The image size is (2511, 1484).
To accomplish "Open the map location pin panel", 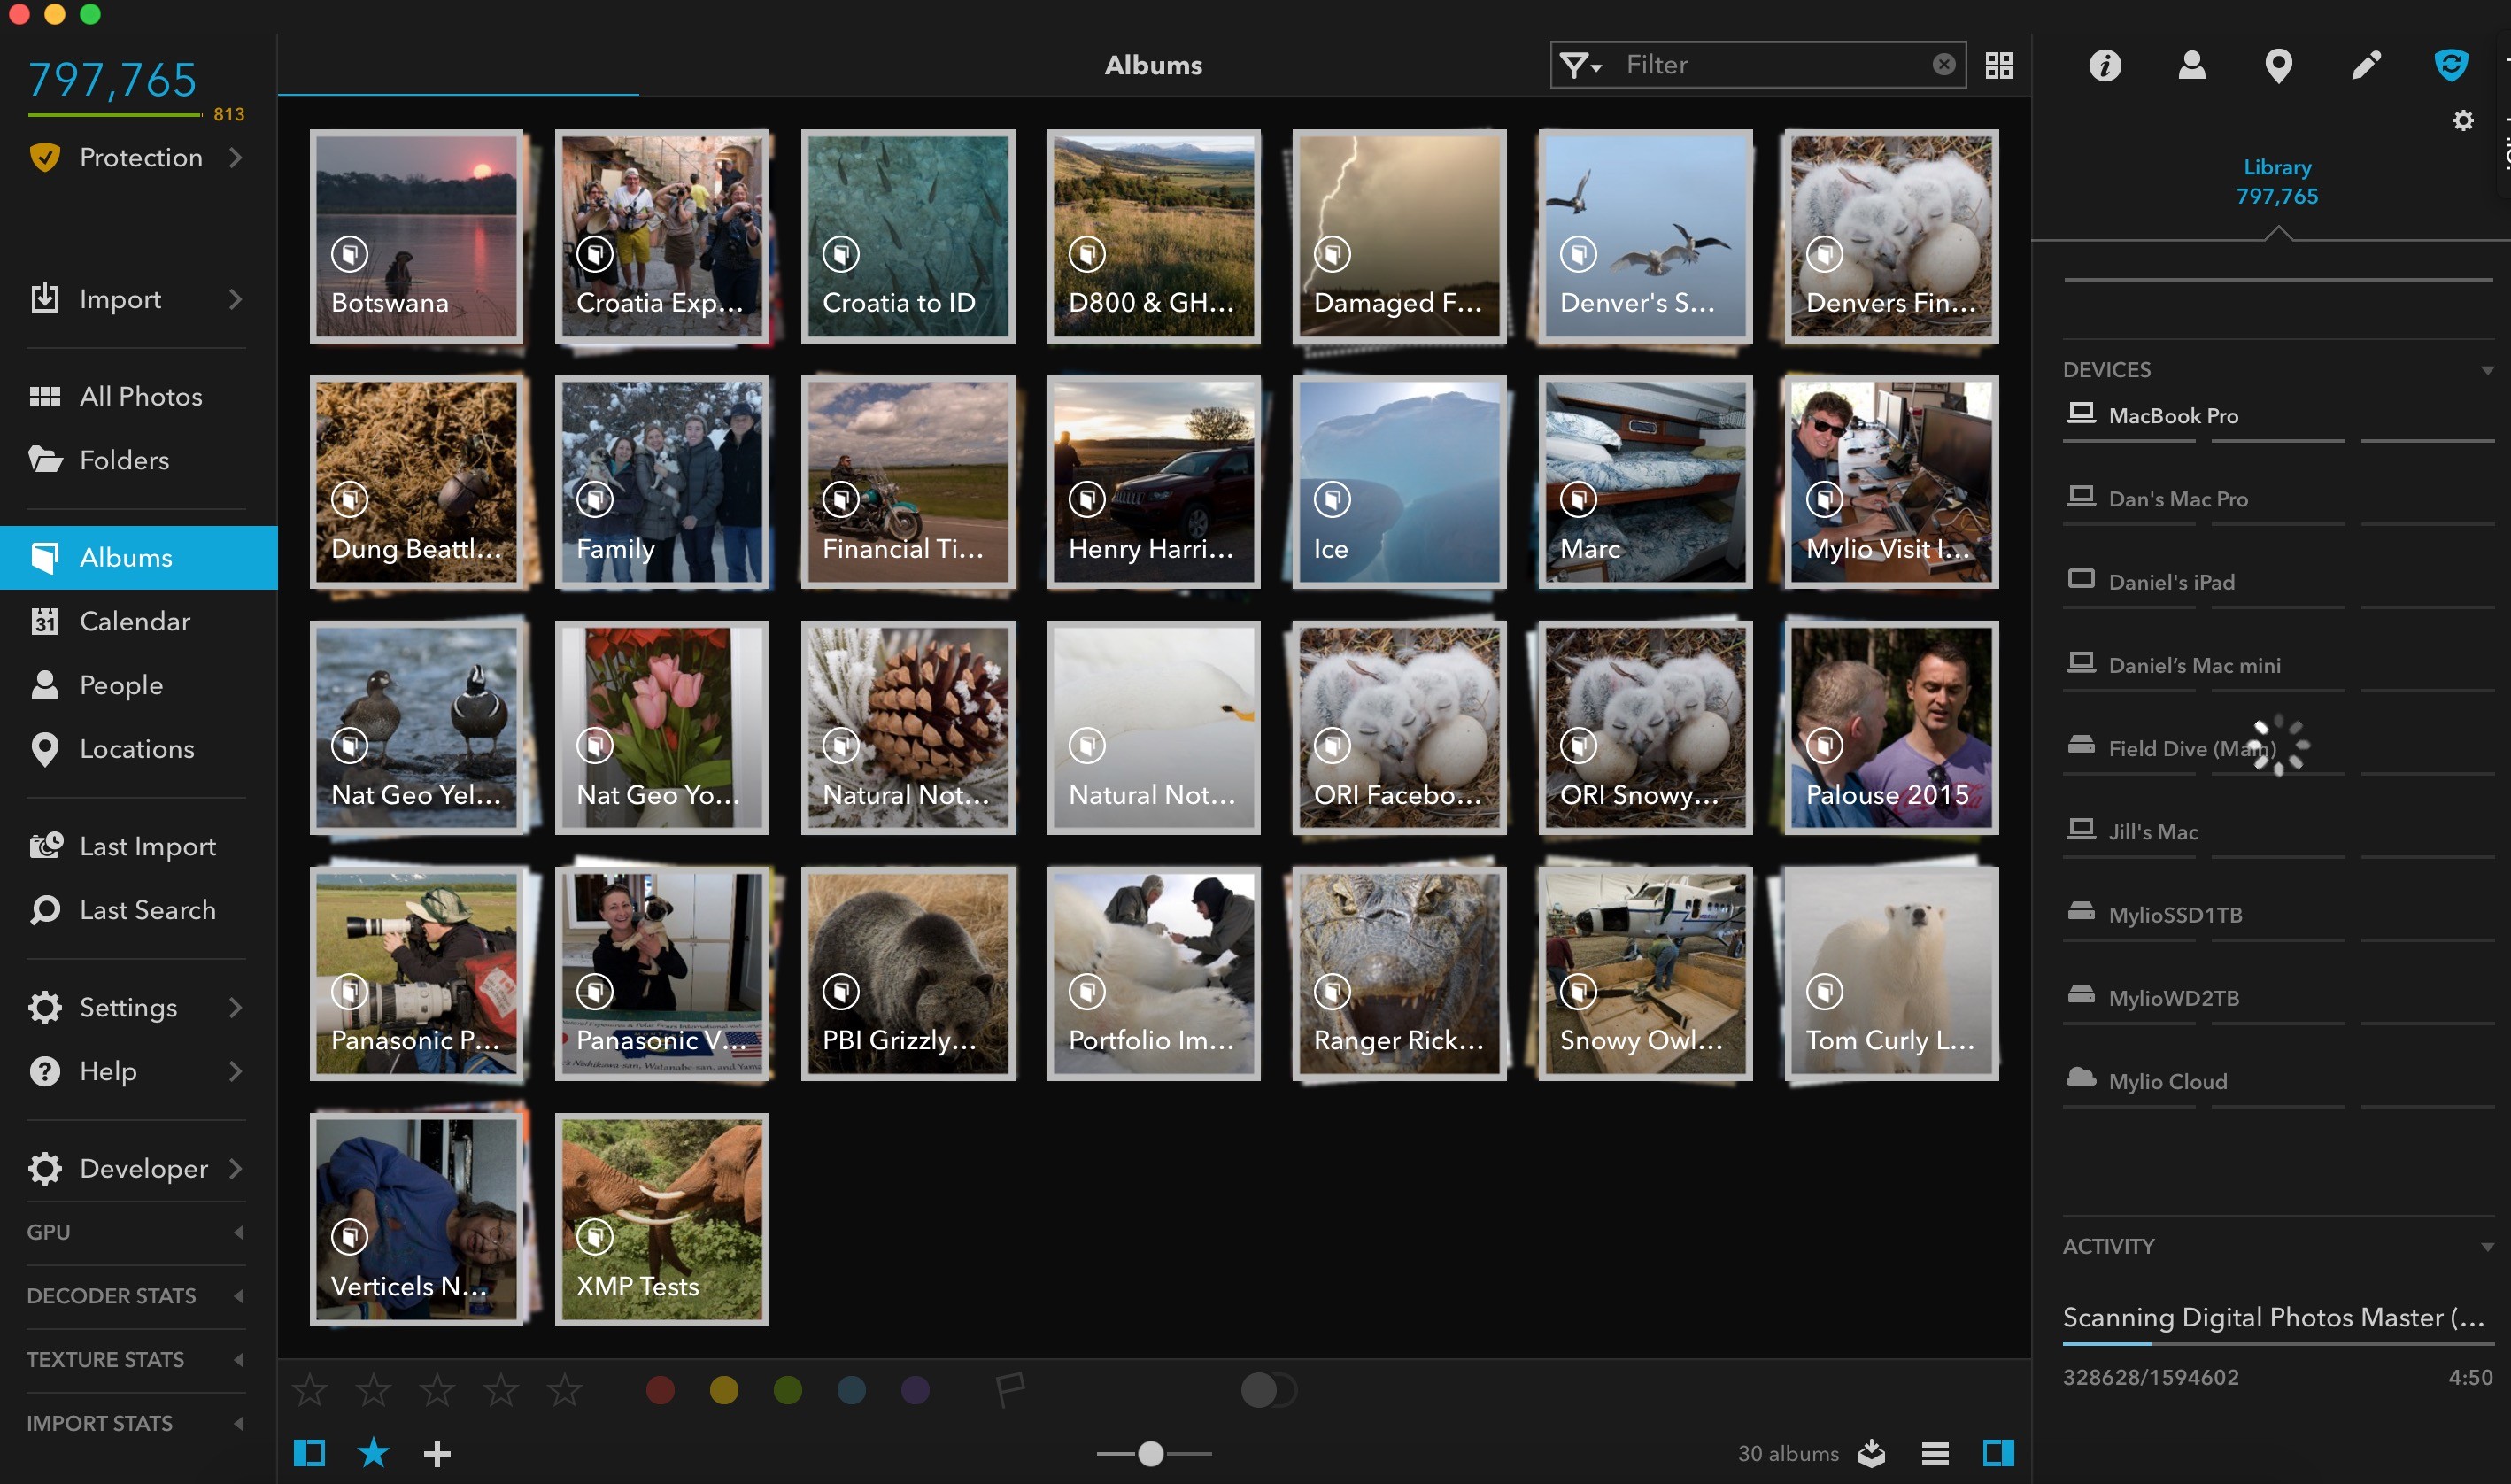I will (x=2278, y=66).
